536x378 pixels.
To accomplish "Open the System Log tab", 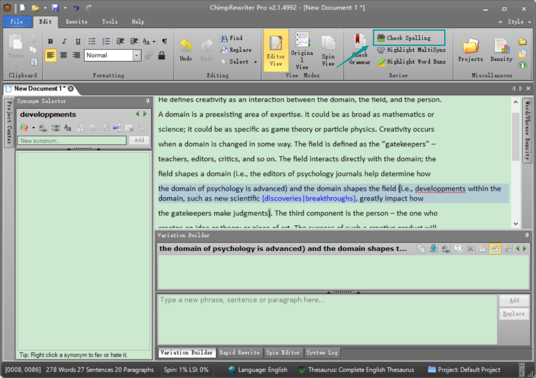I will 322,353.
